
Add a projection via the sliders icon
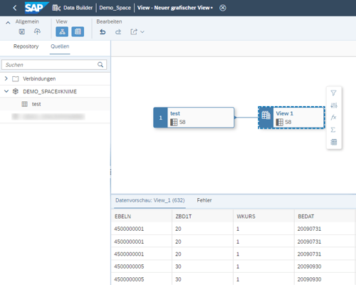pos(334,105)
